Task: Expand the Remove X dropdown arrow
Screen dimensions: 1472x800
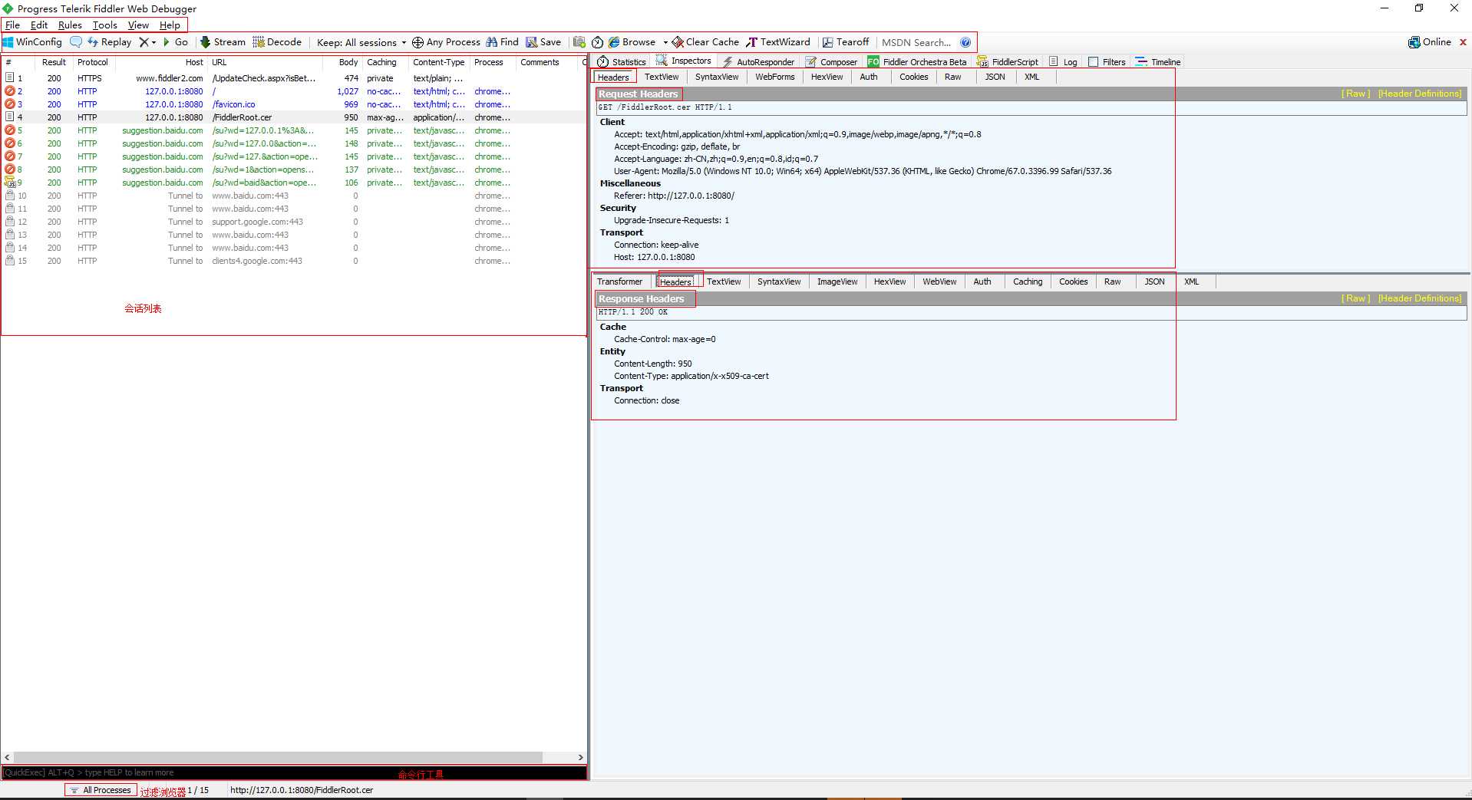Action: pos(153,42)
